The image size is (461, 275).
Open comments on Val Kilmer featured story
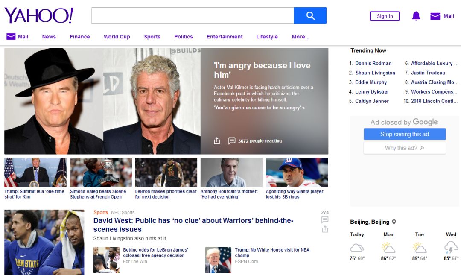[232, 141]
